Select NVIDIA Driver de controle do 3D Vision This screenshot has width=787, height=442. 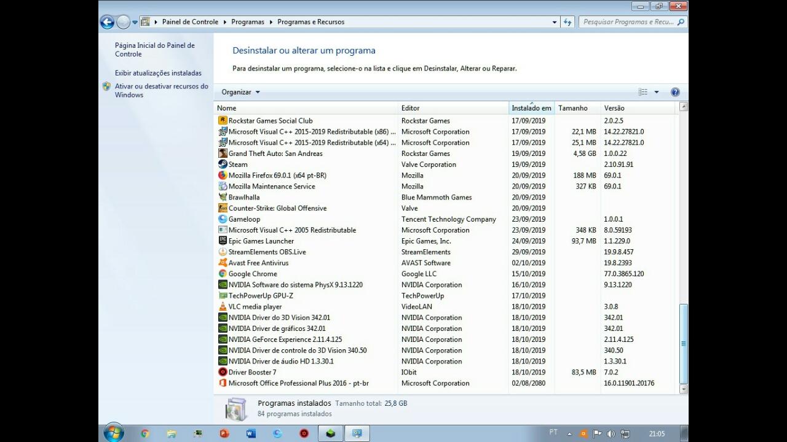(446, 351)
